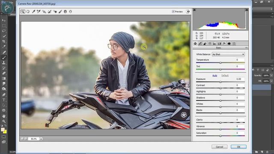Toggle highlight clipping warning in histogram
Screen dimensions: 274x154
coord(247,10)
